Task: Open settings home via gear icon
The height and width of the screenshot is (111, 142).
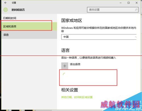Action: [x=5, y=10]
